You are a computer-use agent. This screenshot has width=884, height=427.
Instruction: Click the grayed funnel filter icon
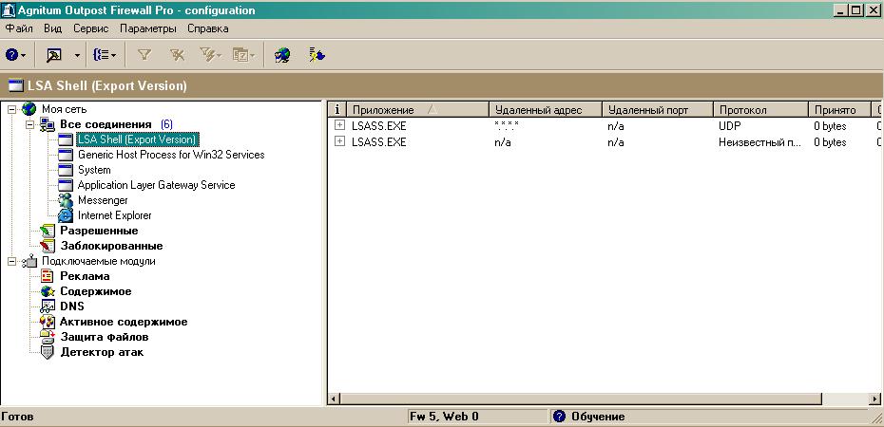[x=144, y=55]
